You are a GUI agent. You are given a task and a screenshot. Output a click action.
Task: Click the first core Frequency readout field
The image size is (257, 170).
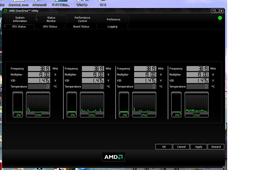tap(39, 68)
